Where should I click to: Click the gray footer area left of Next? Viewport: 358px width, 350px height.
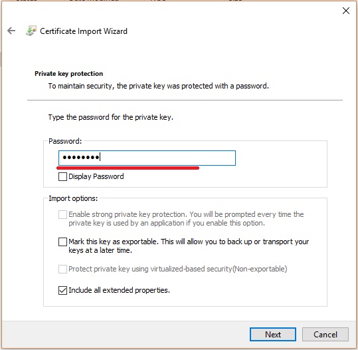(126, 335)
